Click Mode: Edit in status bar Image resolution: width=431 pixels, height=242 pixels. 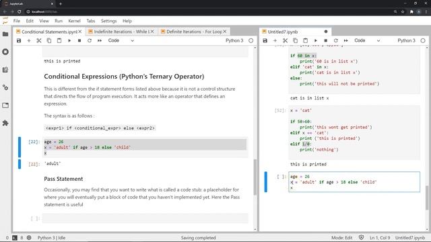[341, 238]
